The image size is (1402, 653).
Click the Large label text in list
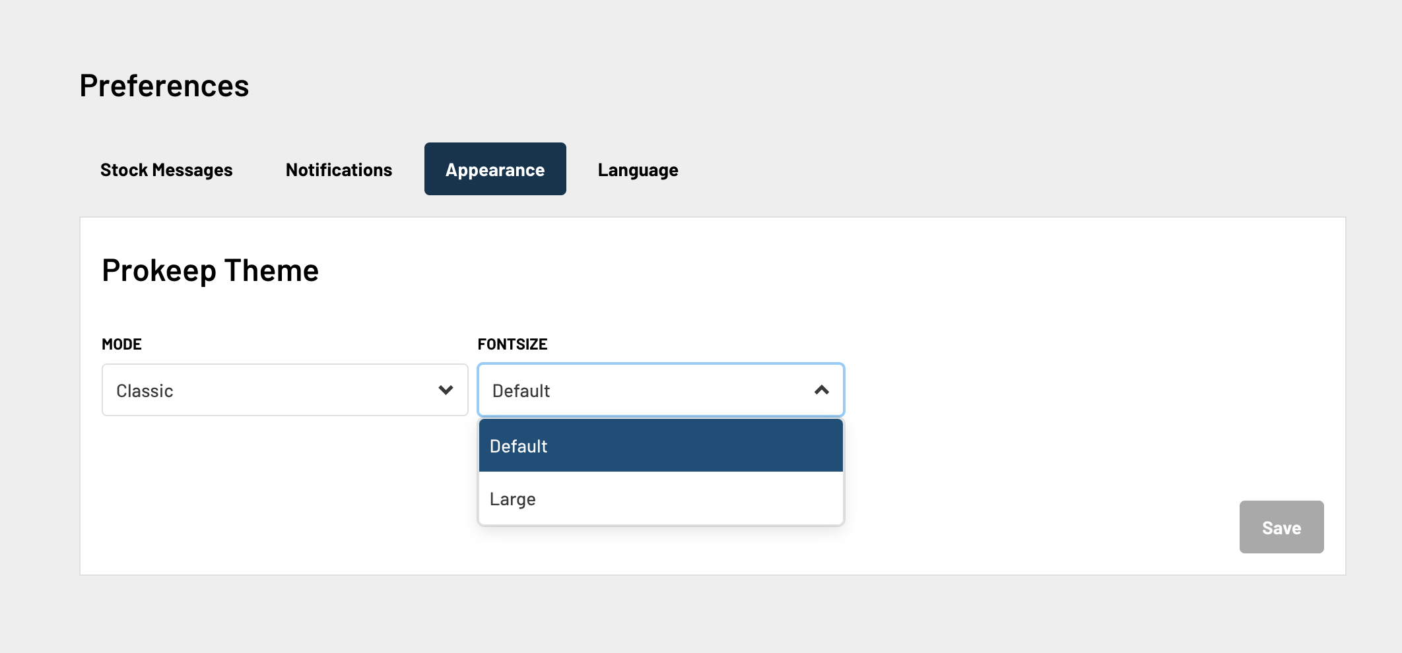(512, 499)
